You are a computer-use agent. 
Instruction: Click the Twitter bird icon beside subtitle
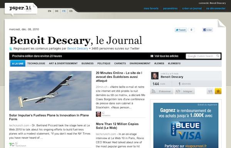[11, 48]
